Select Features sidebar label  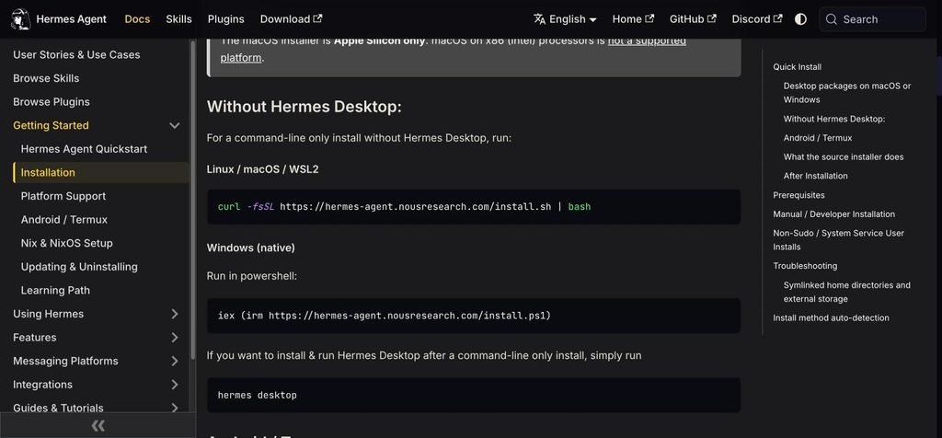35,337
